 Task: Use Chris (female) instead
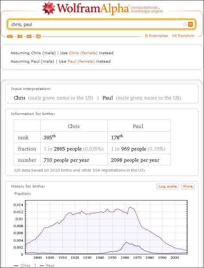(83, 53)
